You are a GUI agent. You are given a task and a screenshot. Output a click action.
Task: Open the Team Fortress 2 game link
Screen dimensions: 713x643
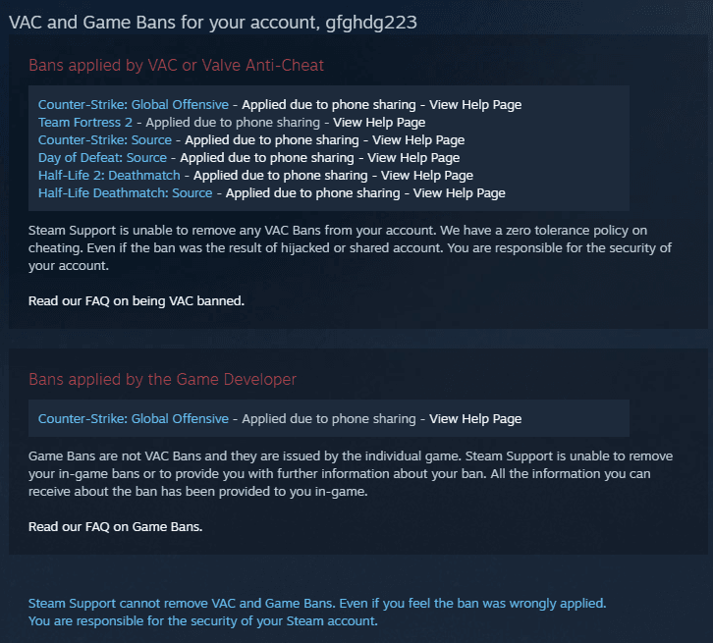(85, 123)
